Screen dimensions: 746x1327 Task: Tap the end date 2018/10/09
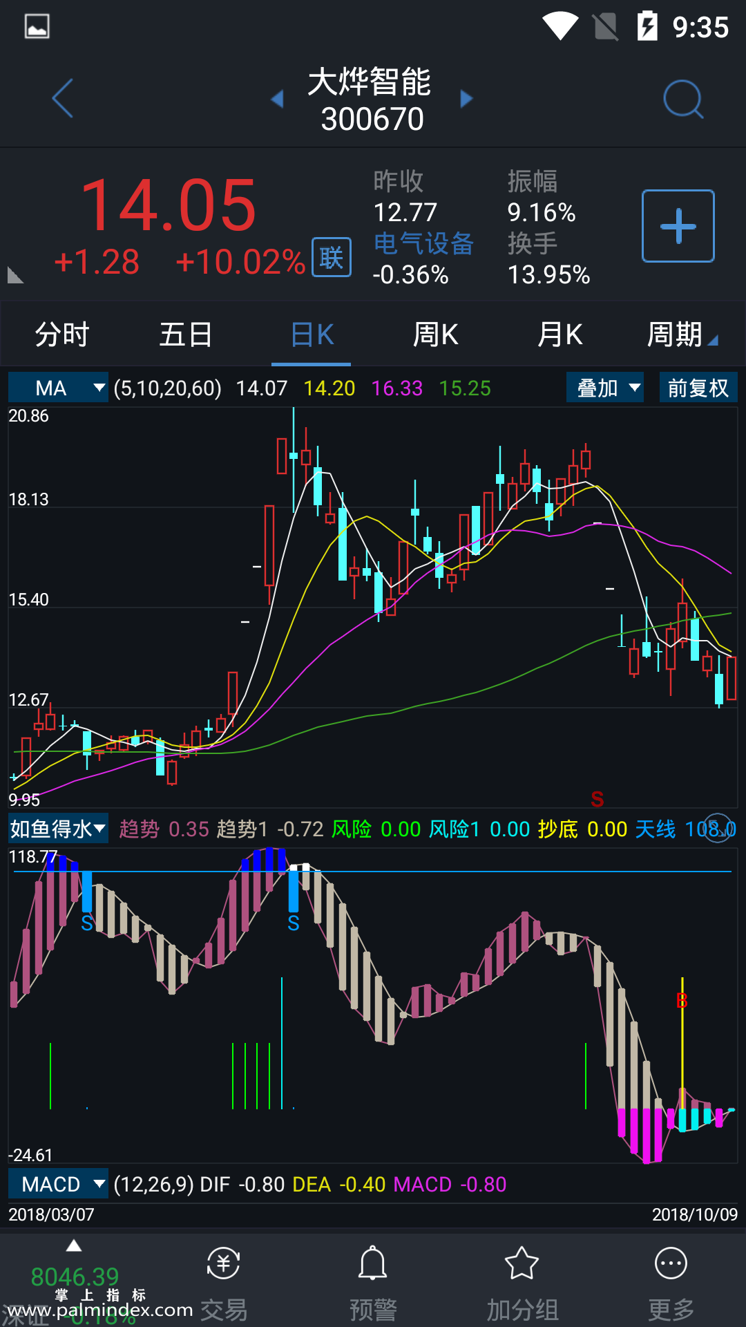click(x=695, y=1214)
